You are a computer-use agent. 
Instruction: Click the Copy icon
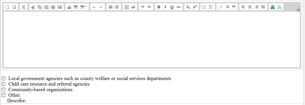pyautogui.click(x=40, y=7)
